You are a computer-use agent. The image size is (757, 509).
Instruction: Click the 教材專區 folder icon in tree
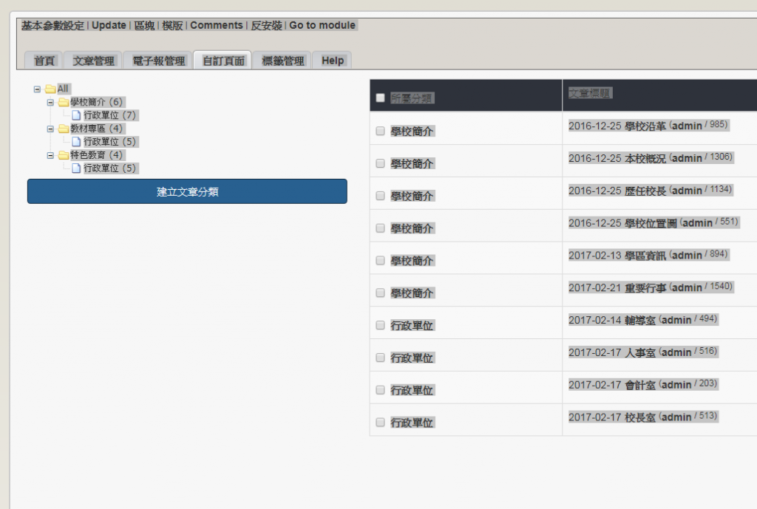pos(64,129)
